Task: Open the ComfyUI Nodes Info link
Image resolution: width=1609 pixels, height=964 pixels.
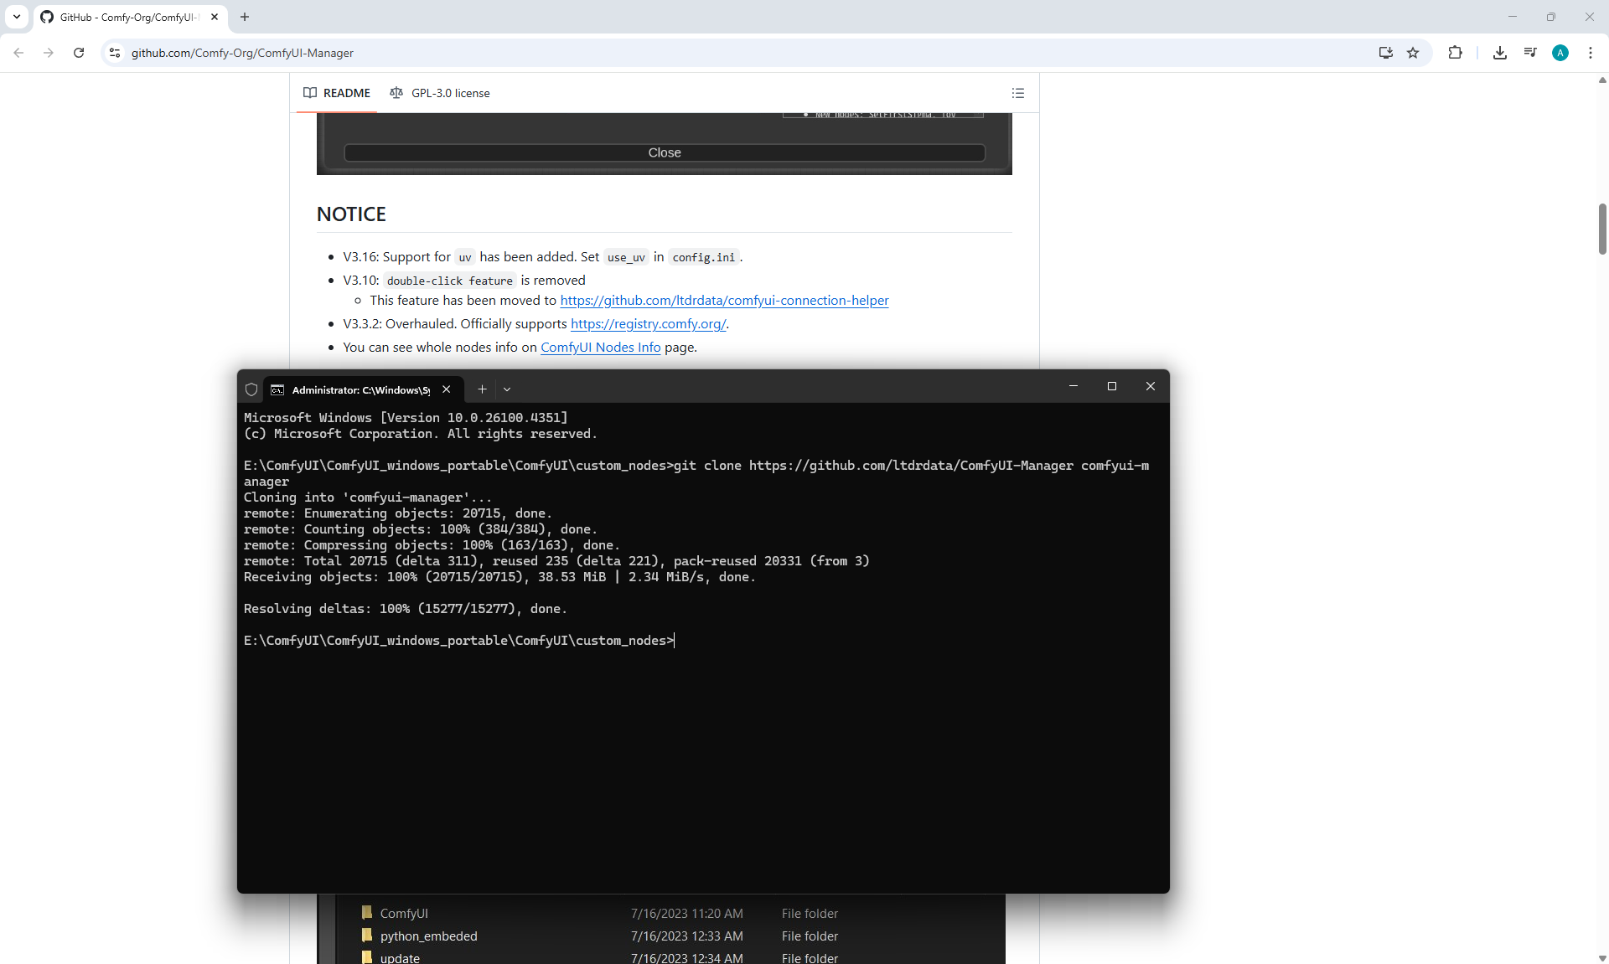Action: click(600, 348)
